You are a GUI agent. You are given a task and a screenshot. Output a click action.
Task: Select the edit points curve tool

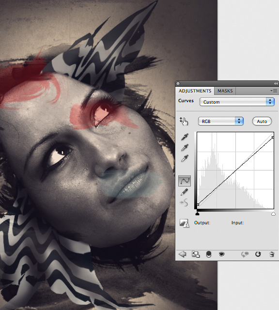pos(185,181)
